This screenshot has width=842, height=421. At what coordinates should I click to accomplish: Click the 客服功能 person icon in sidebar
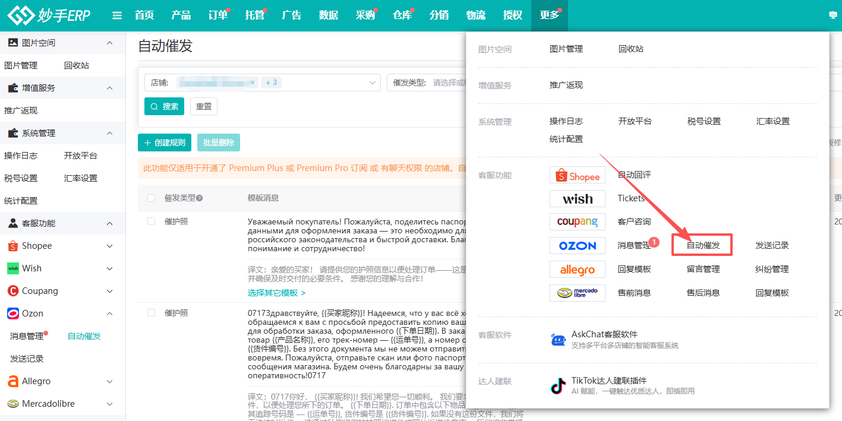[12, 223]
